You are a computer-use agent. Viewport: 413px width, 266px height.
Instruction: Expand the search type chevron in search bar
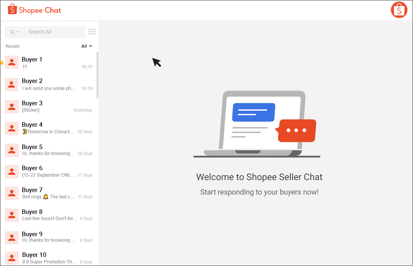click(18, 32)
